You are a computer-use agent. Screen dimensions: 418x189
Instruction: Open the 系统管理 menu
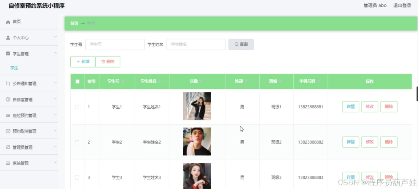(x=29, y=163)
